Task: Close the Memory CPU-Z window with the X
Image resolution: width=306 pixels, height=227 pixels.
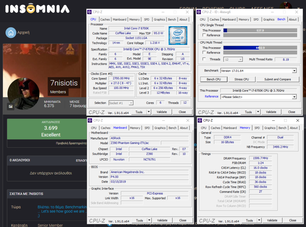Action: click(x=297, y=120)
